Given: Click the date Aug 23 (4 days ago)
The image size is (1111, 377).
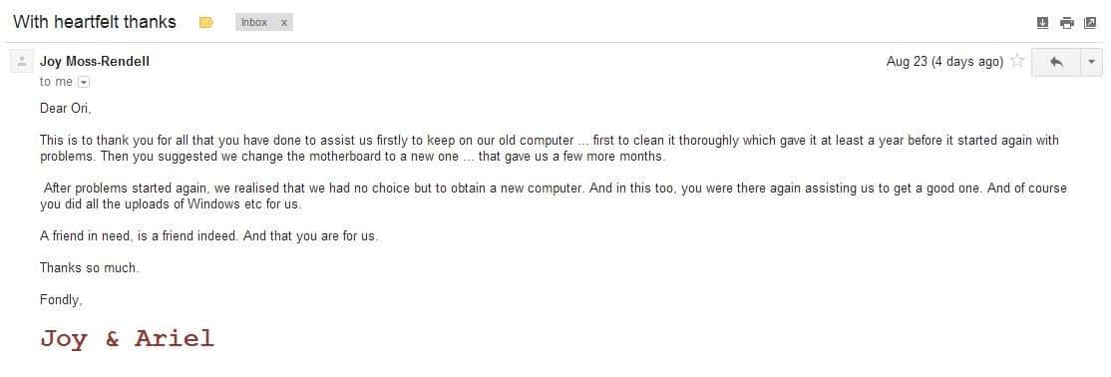Looking at the screenshot, I should point(944,62).
